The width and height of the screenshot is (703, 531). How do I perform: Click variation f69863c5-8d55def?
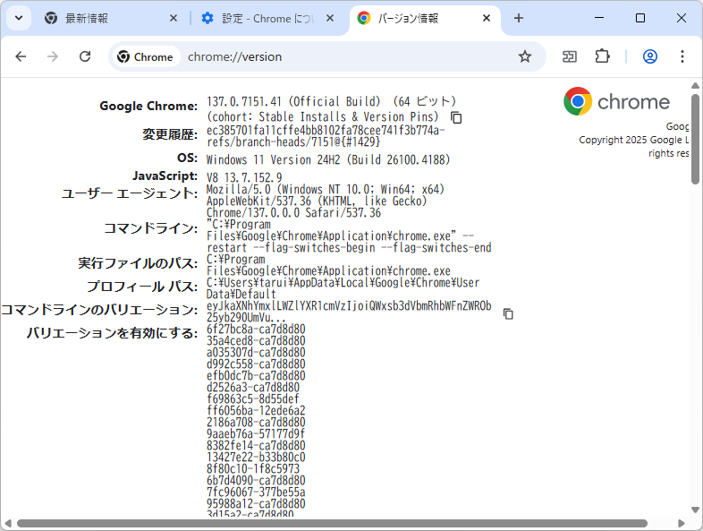pos(253,399)
